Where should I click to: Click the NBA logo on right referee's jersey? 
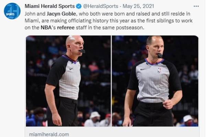pyautogui.click(x=159, y=71)
